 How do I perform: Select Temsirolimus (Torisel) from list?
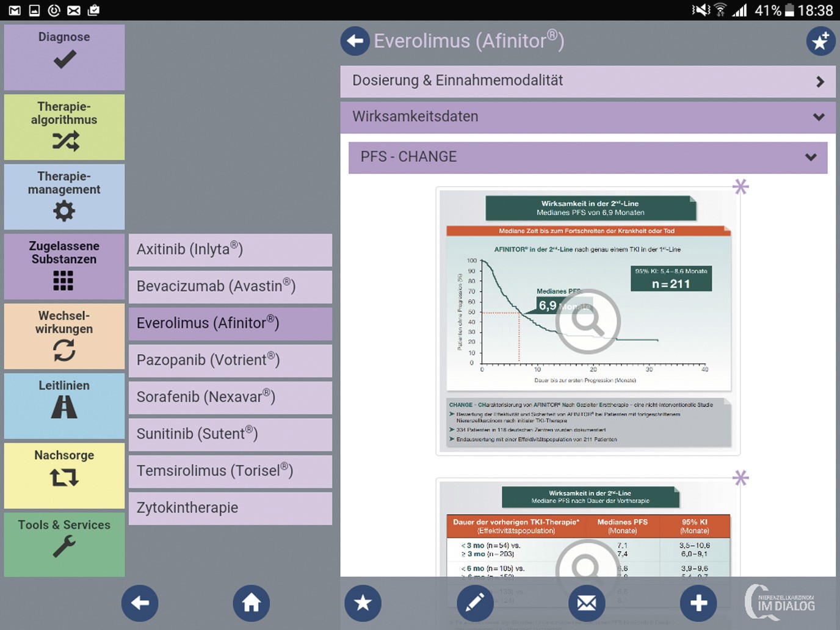(x=230, y=471)
